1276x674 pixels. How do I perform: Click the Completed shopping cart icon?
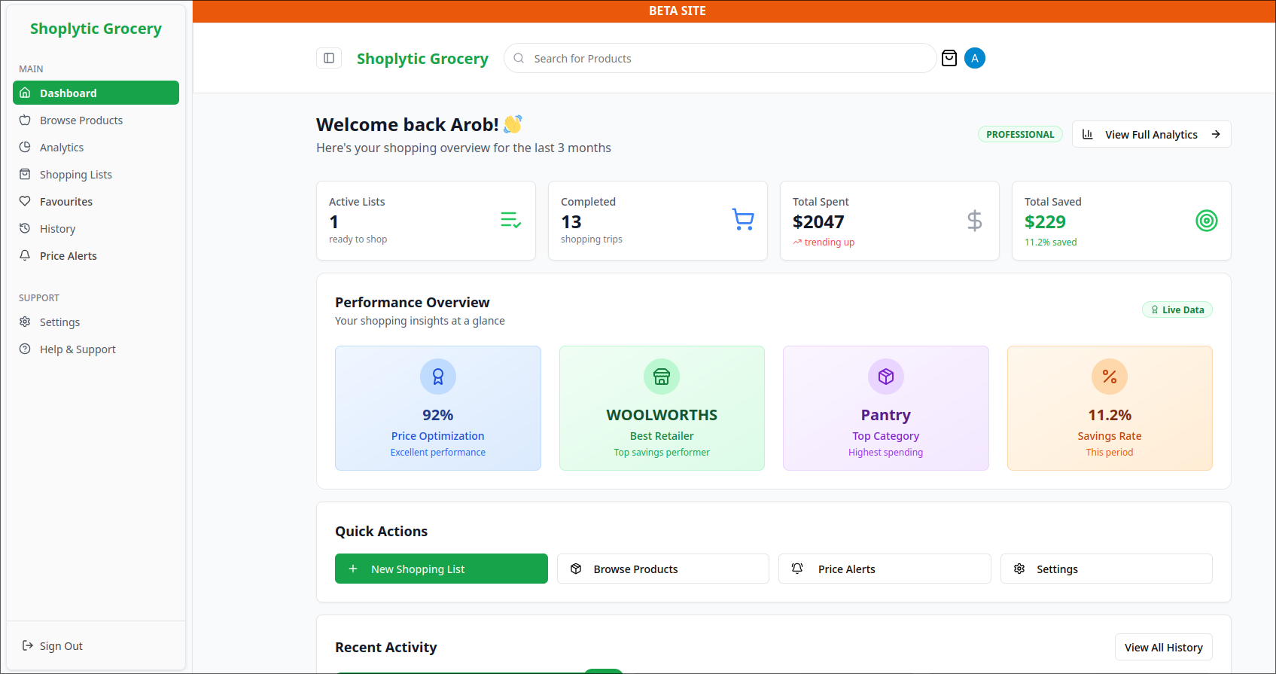click(743, 220)
